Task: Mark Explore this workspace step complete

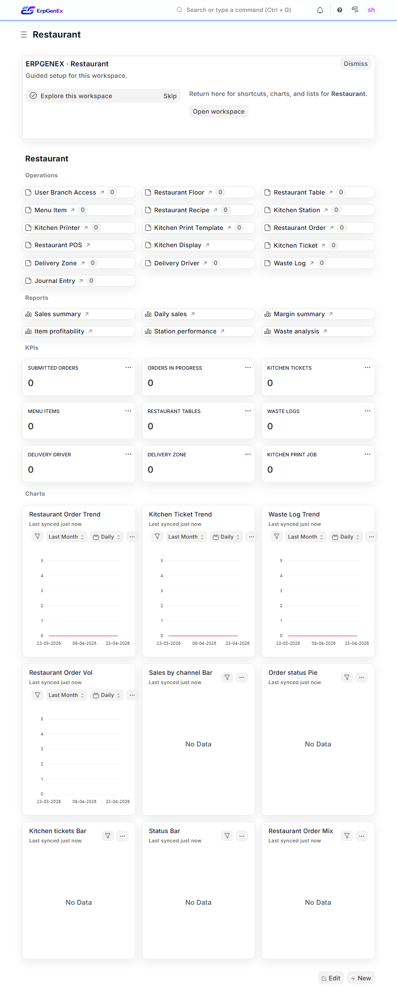Action: pyautogui.click(x=33, y=96)
